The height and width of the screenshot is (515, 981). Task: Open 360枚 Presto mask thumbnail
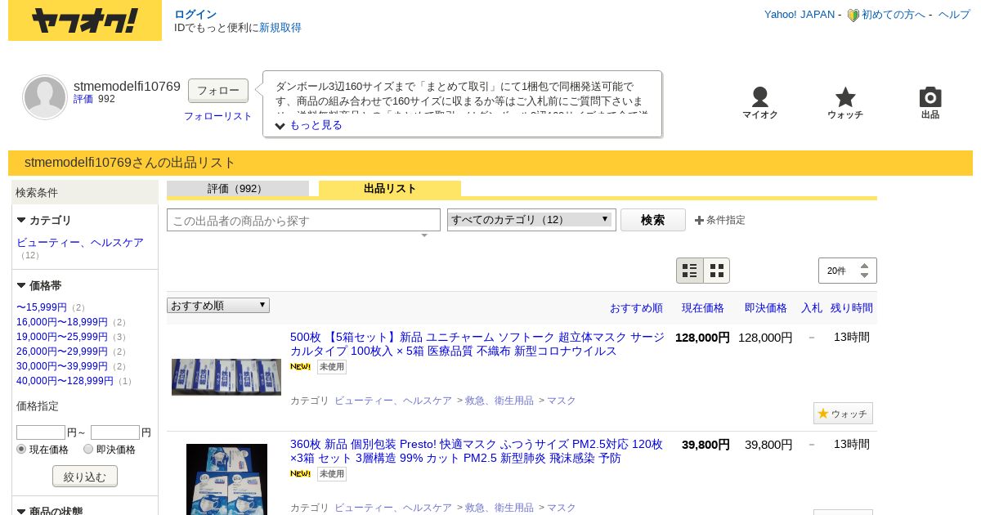pos(226,479)
